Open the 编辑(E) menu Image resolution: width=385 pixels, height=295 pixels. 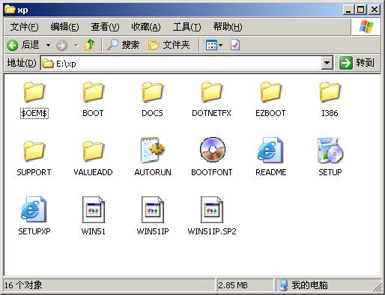[x=64, y=27]
